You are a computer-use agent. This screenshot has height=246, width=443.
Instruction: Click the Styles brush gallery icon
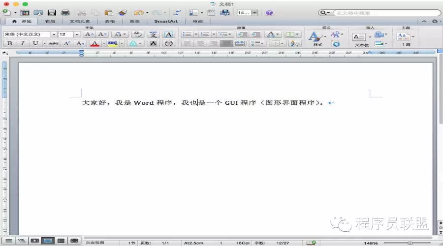[316, 37]
